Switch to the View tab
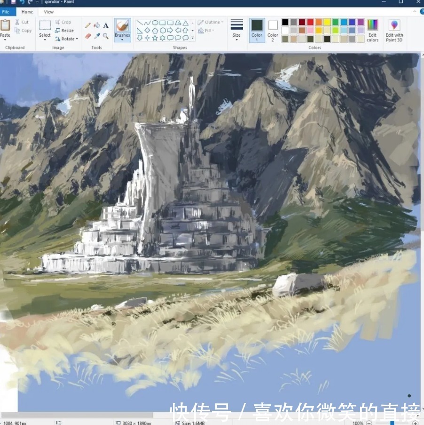424x425 pixels. coord(48,12)
